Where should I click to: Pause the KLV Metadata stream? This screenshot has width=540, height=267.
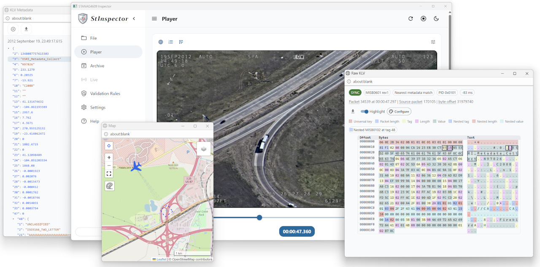(x=13, y=29)
